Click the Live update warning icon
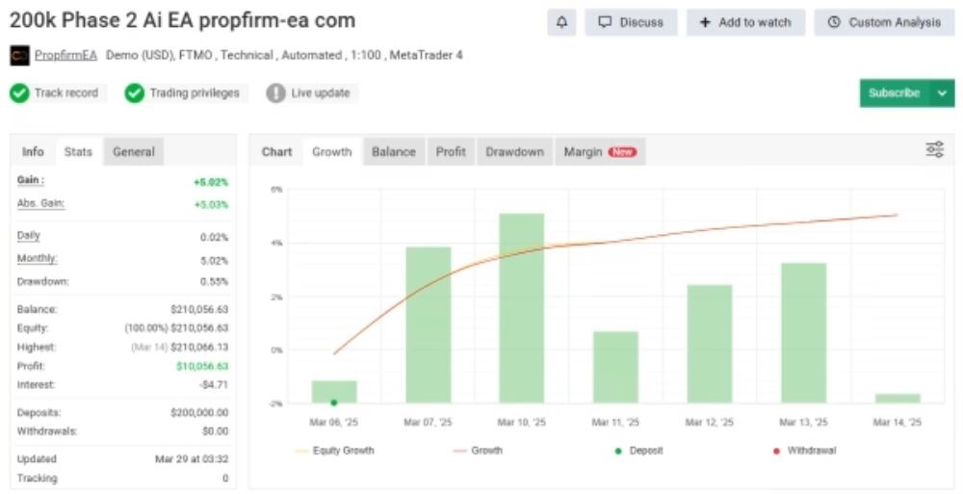This screenshot has height=494, width=963. [x=275, y=93]
